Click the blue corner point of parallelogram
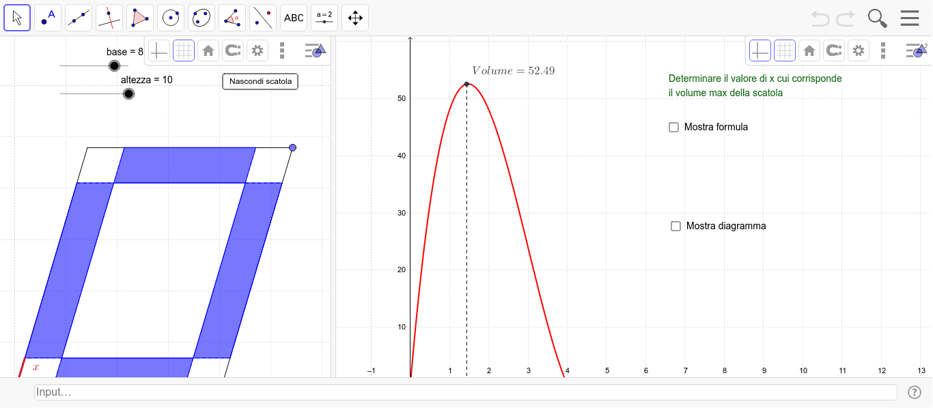 pyautogui.click(x=292, y=147)
